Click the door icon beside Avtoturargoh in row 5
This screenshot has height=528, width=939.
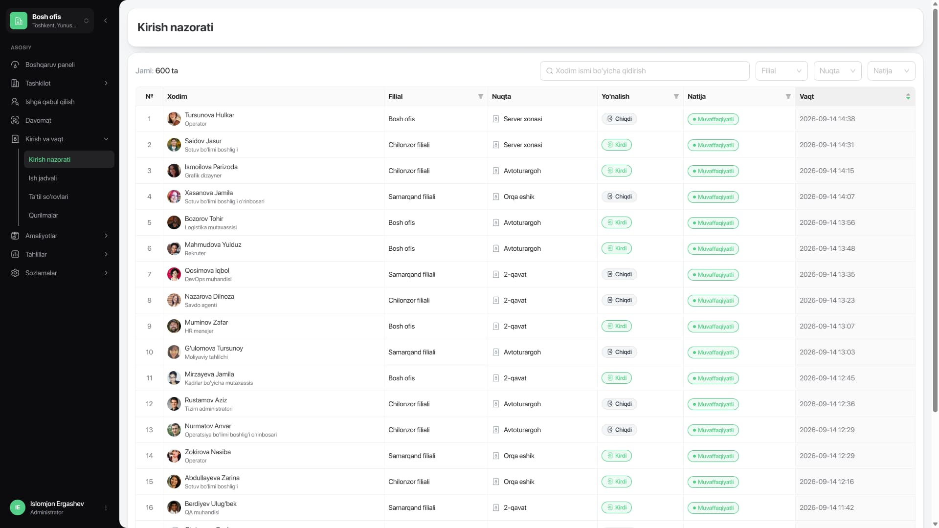click(495, 222)
